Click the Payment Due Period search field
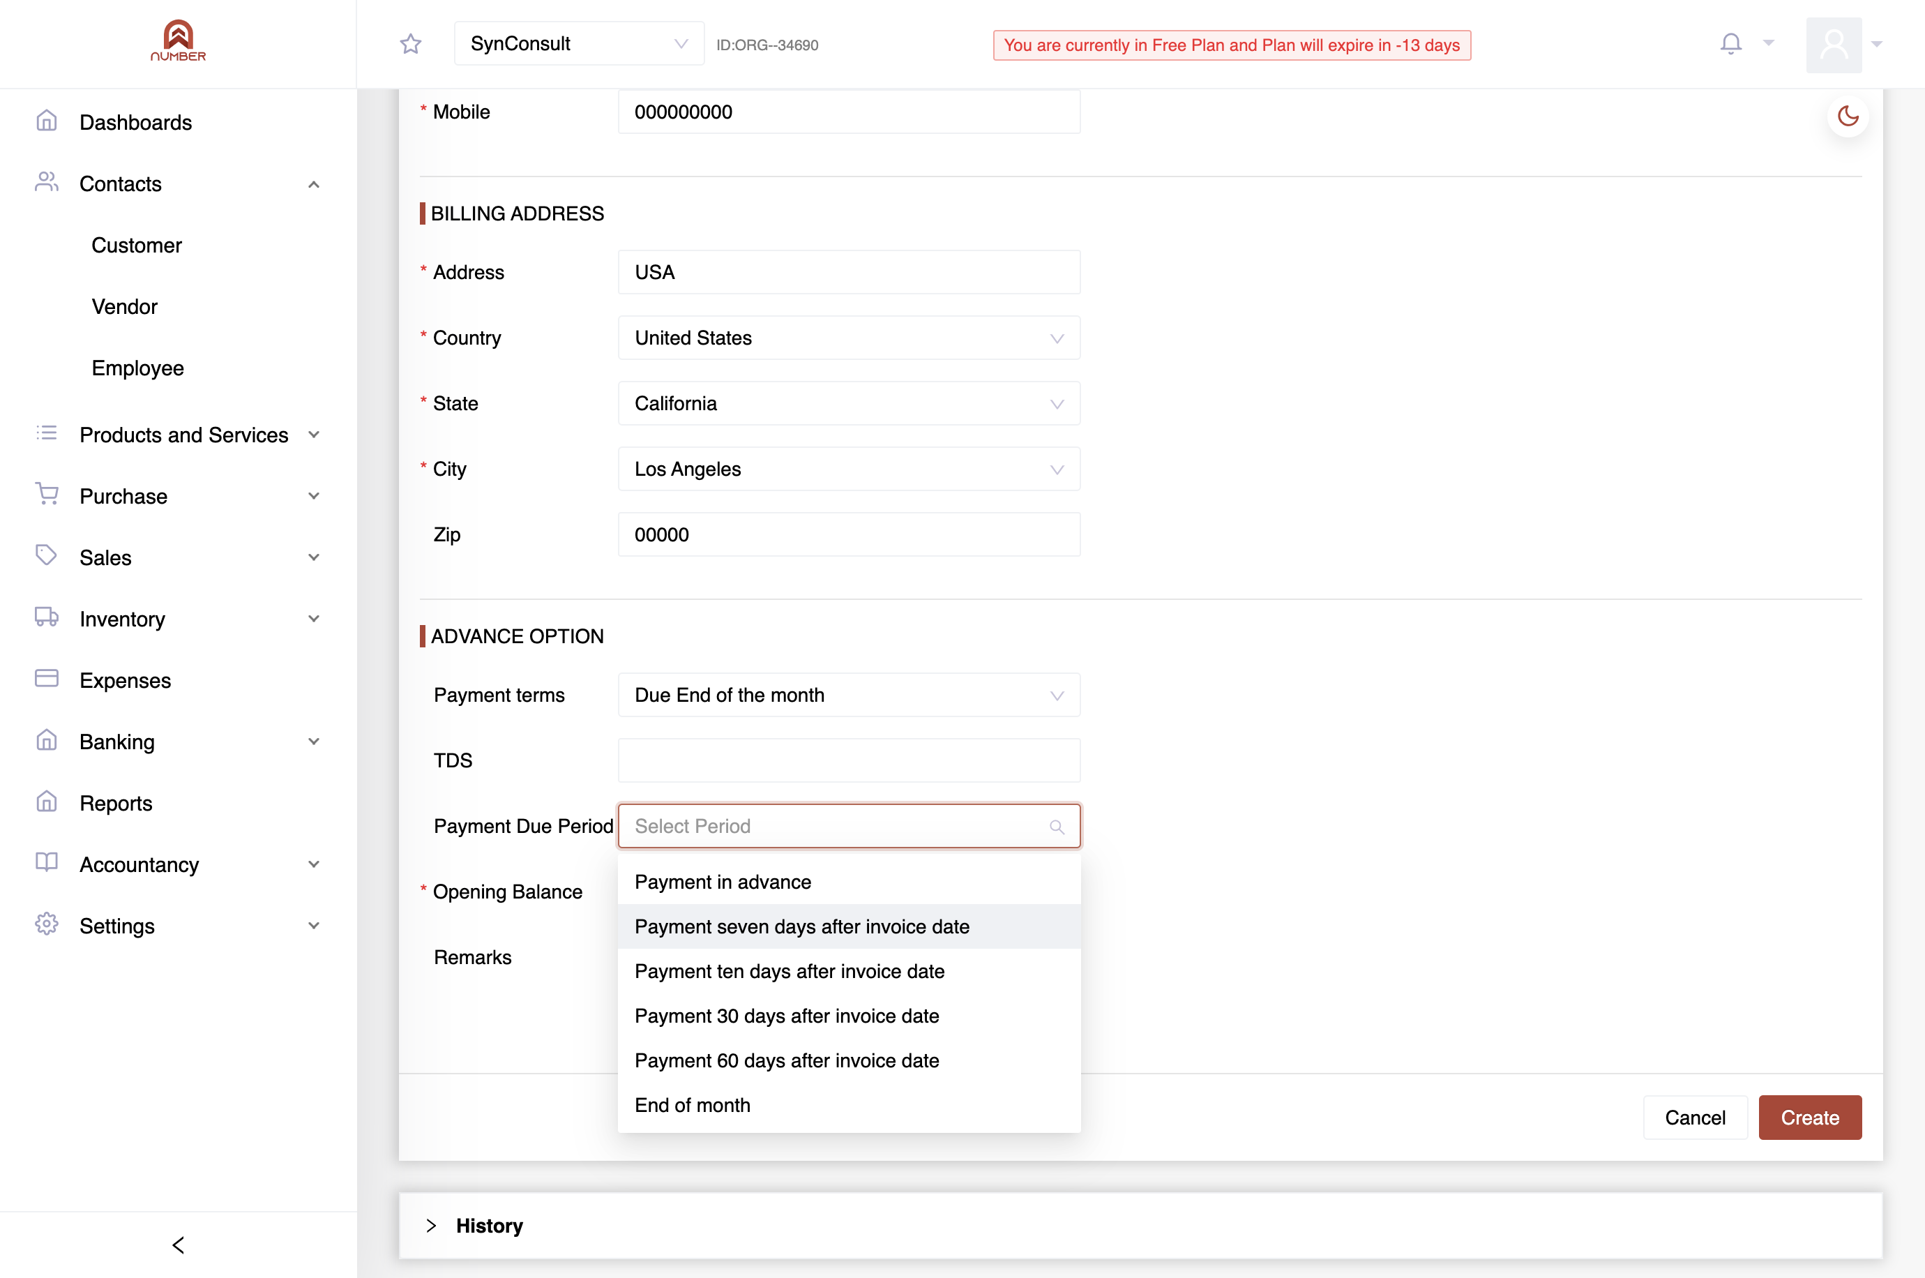 [849, 827]
